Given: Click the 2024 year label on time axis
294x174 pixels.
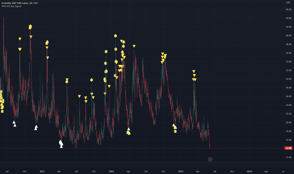Looking at the screenshot, I should [x=250, y=171].
